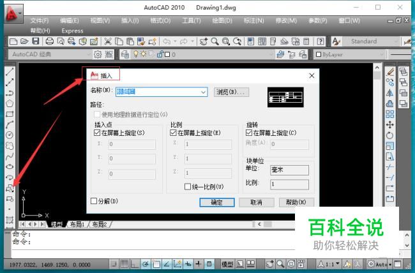Switch to the 布局1 layout tab
The height and width of the screenshot is (273, 415).
[77, 225]
